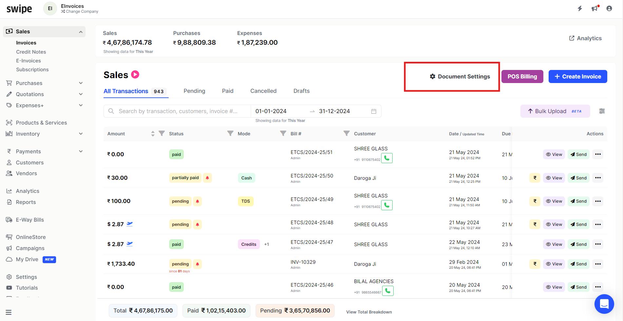This screenshot has height=321, width=623.
Task: Filter the Status column
Action: [230, 133]
